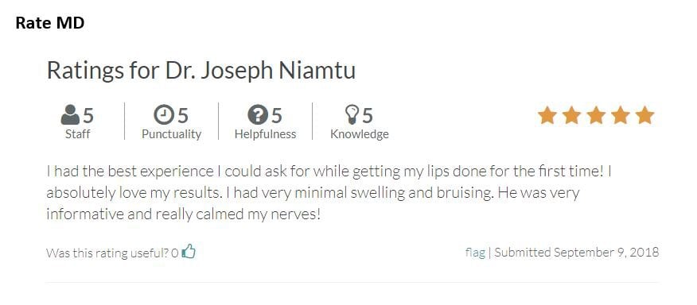Click the Helpfulness rating label

(266, 134)
